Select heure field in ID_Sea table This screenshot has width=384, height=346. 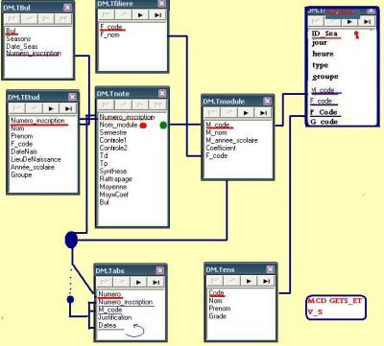tap(323, 54)
